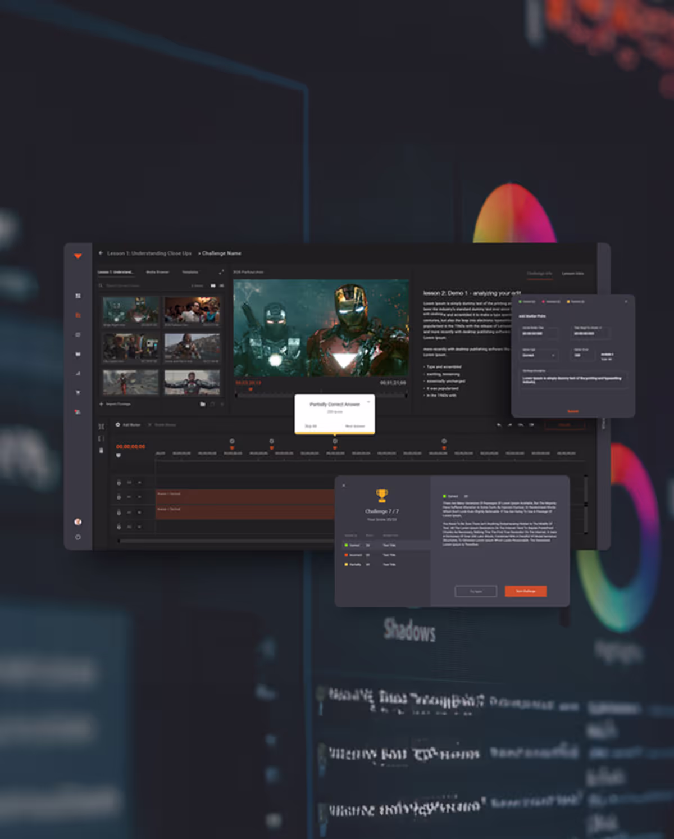Select the thumbnail of Iron Man with arms spread
The image size is (674, 839).
tap(192, 382)
